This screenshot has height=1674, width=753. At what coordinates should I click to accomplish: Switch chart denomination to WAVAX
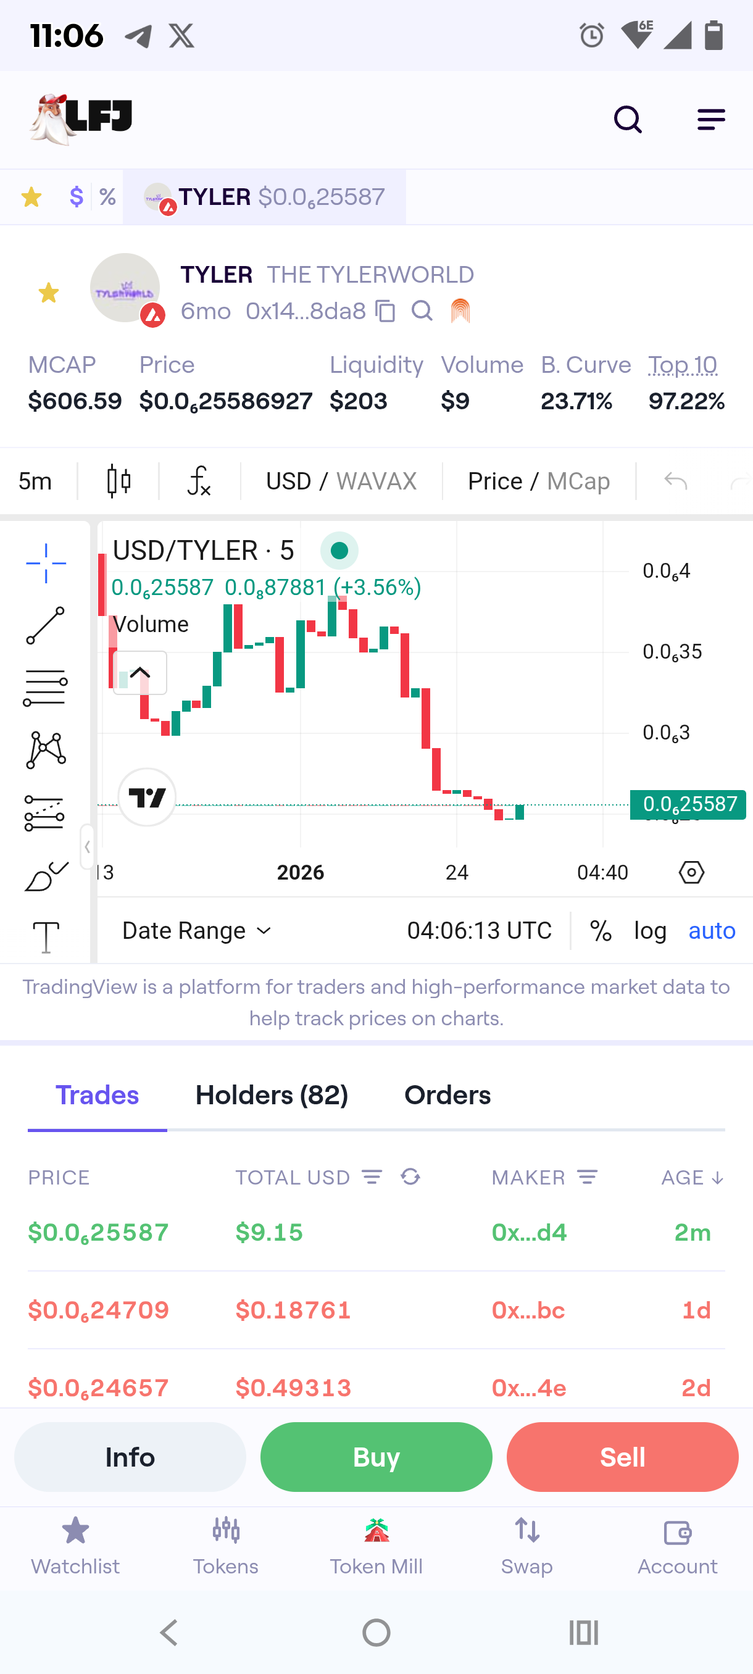376,481
